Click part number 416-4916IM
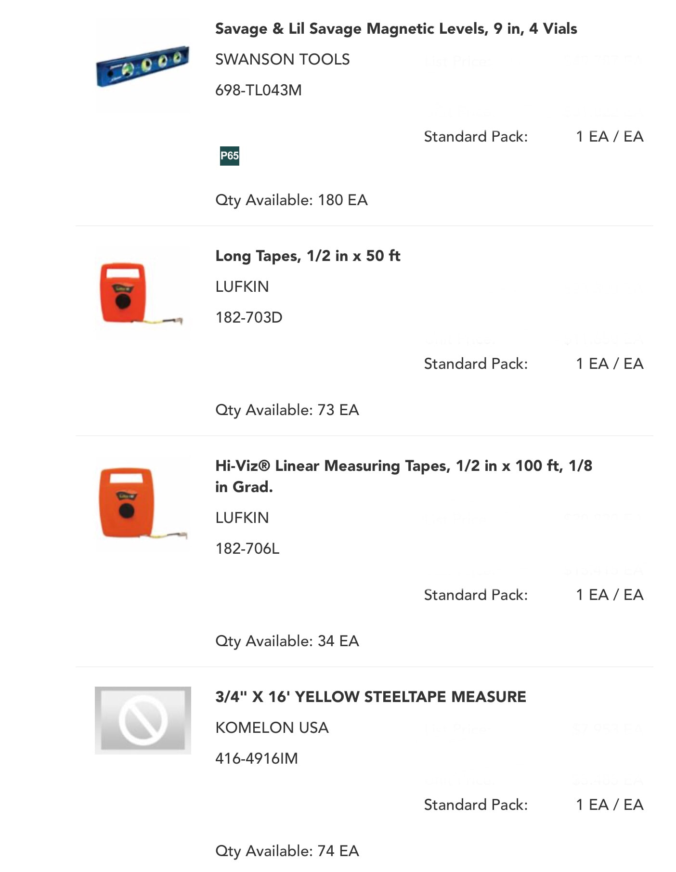 (256, 758)
